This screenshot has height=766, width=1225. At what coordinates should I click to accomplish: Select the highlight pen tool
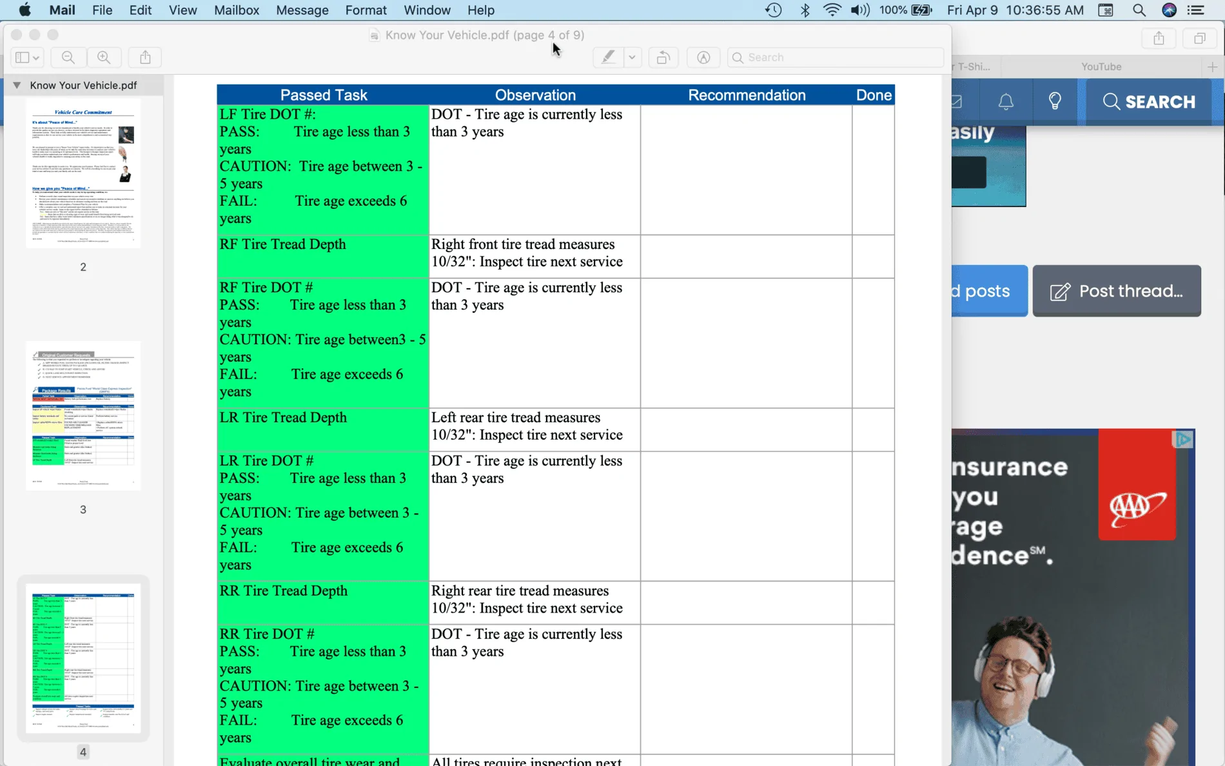tap(608, 57)
